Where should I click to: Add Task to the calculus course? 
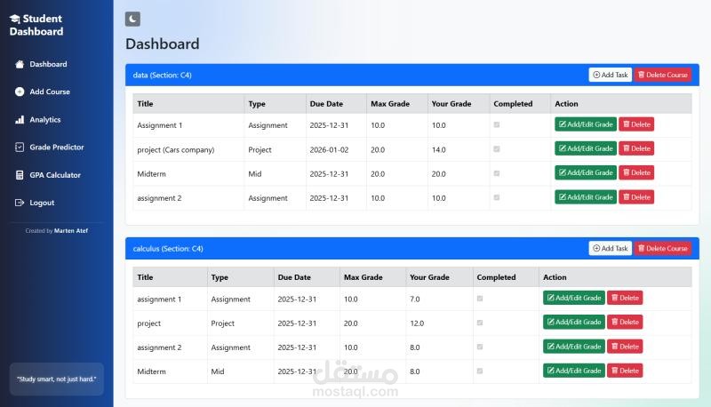coord(611,248)
